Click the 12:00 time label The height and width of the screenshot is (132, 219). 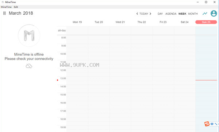(x=63, y=70)
